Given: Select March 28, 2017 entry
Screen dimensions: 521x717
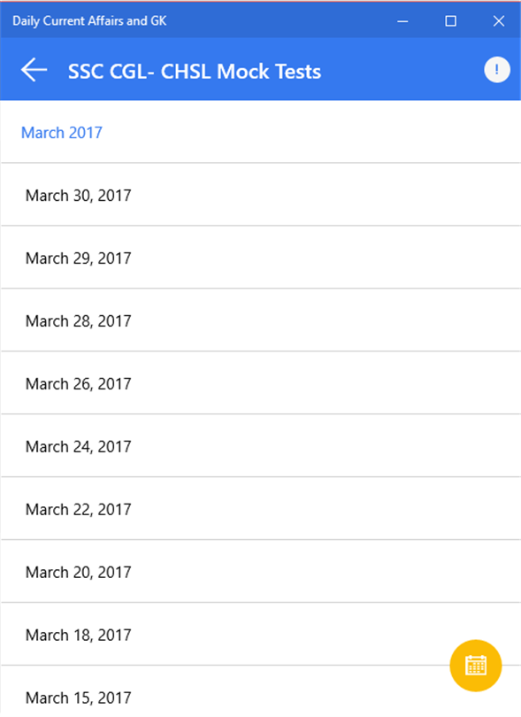Looking at the screenshot, I should 260,320.
